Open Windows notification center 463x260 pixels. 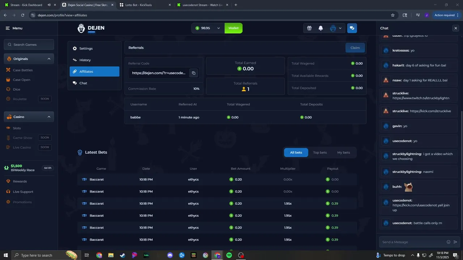[455, 255]
